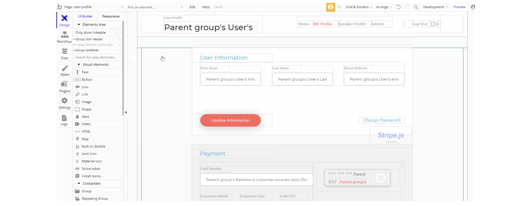Click the Preview link
The image size is (532, 206).
459,7
